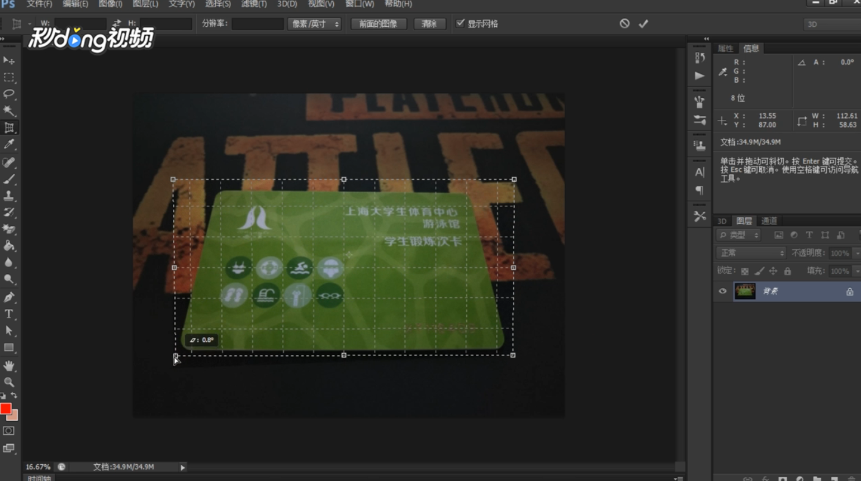This screenshot has height=481, width=861.
Task: Select the Hand tool
Action: click(x=9, y=366)
